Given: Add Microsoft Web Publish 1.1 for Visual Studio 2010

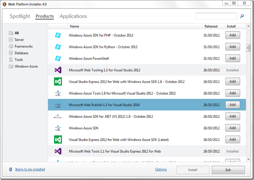Looking at the screenshot, I should coord(232,105).
